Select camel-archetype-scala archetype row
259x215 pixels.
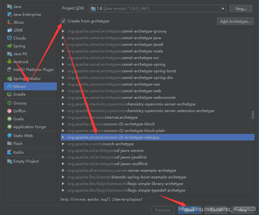coord(157,51)
